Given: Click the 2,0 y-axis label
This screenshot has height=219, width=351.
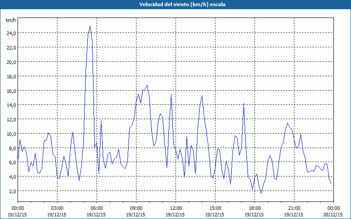Looking at the screenshot, I should [x=12, y=191].
